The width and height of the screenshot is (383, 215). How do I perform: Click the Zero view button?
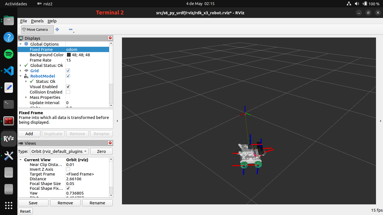pyautogui.click(x=101, y=151)
